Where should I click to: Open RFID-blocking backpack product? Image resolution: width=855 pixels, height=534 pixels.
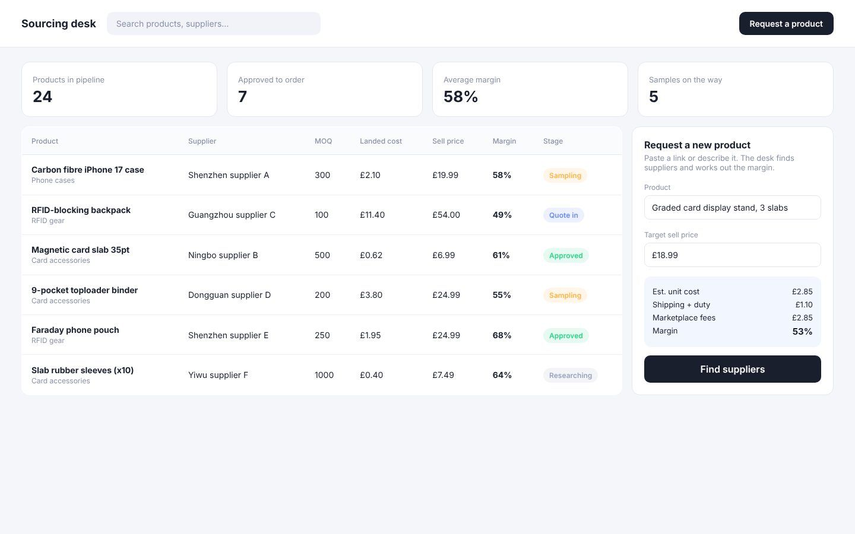click(x=81, y=210)
